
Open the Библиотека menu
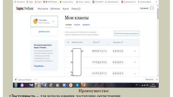[x=55, y=9]
